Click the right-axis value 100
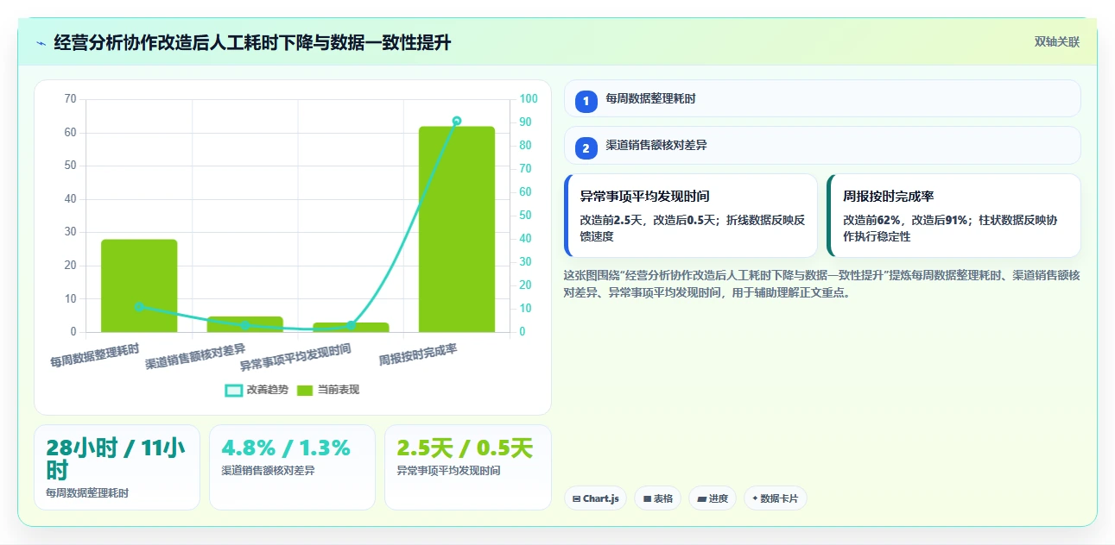 click(528, 99)
